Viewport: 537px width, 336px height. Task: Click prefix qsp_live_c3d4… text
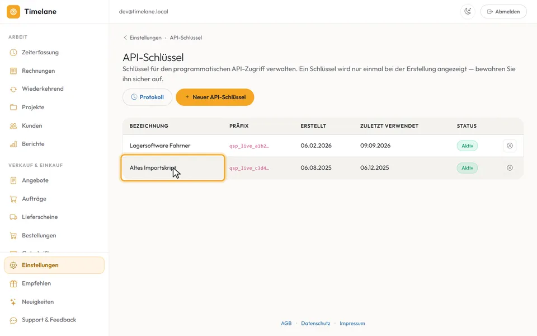(x=249, y=168)
